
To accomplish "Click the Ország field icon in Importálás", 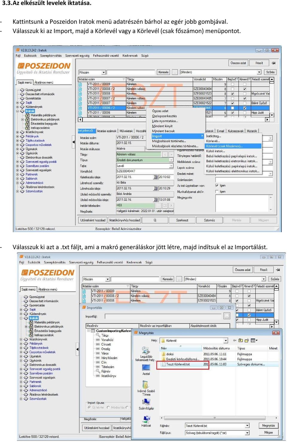I will coord(98,349).
